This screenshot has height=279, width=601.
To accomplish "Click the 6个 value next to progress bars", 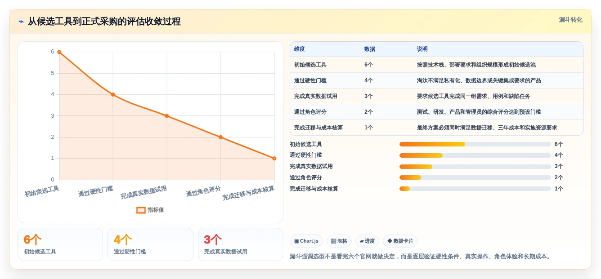I will pyautogui.click(x=559, y=144).
